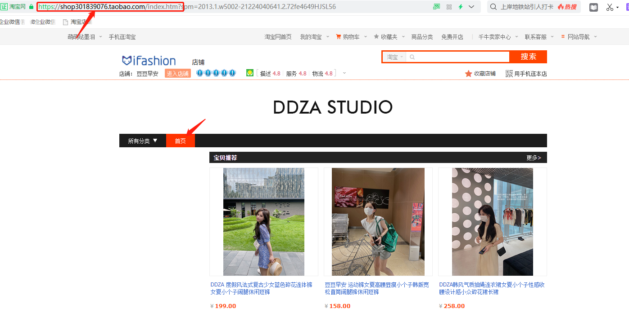The width and height of the screenshot is (629, 317).
Task: Expand the scissors tool dropdown arrow
Action: [x=617, y=8]
